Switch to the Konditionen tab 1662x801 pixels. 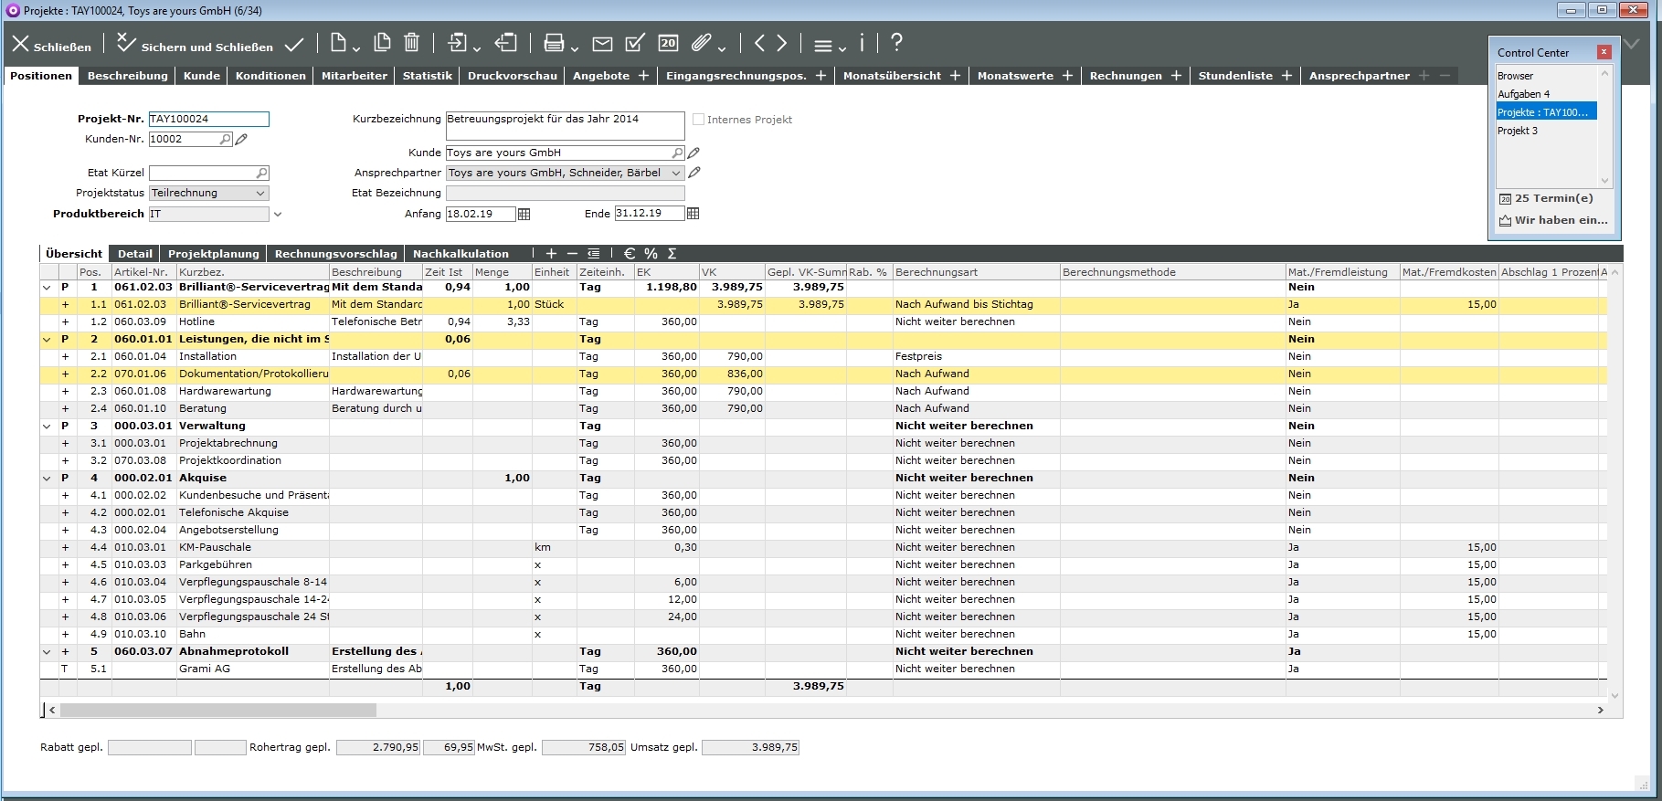[270, 76]
